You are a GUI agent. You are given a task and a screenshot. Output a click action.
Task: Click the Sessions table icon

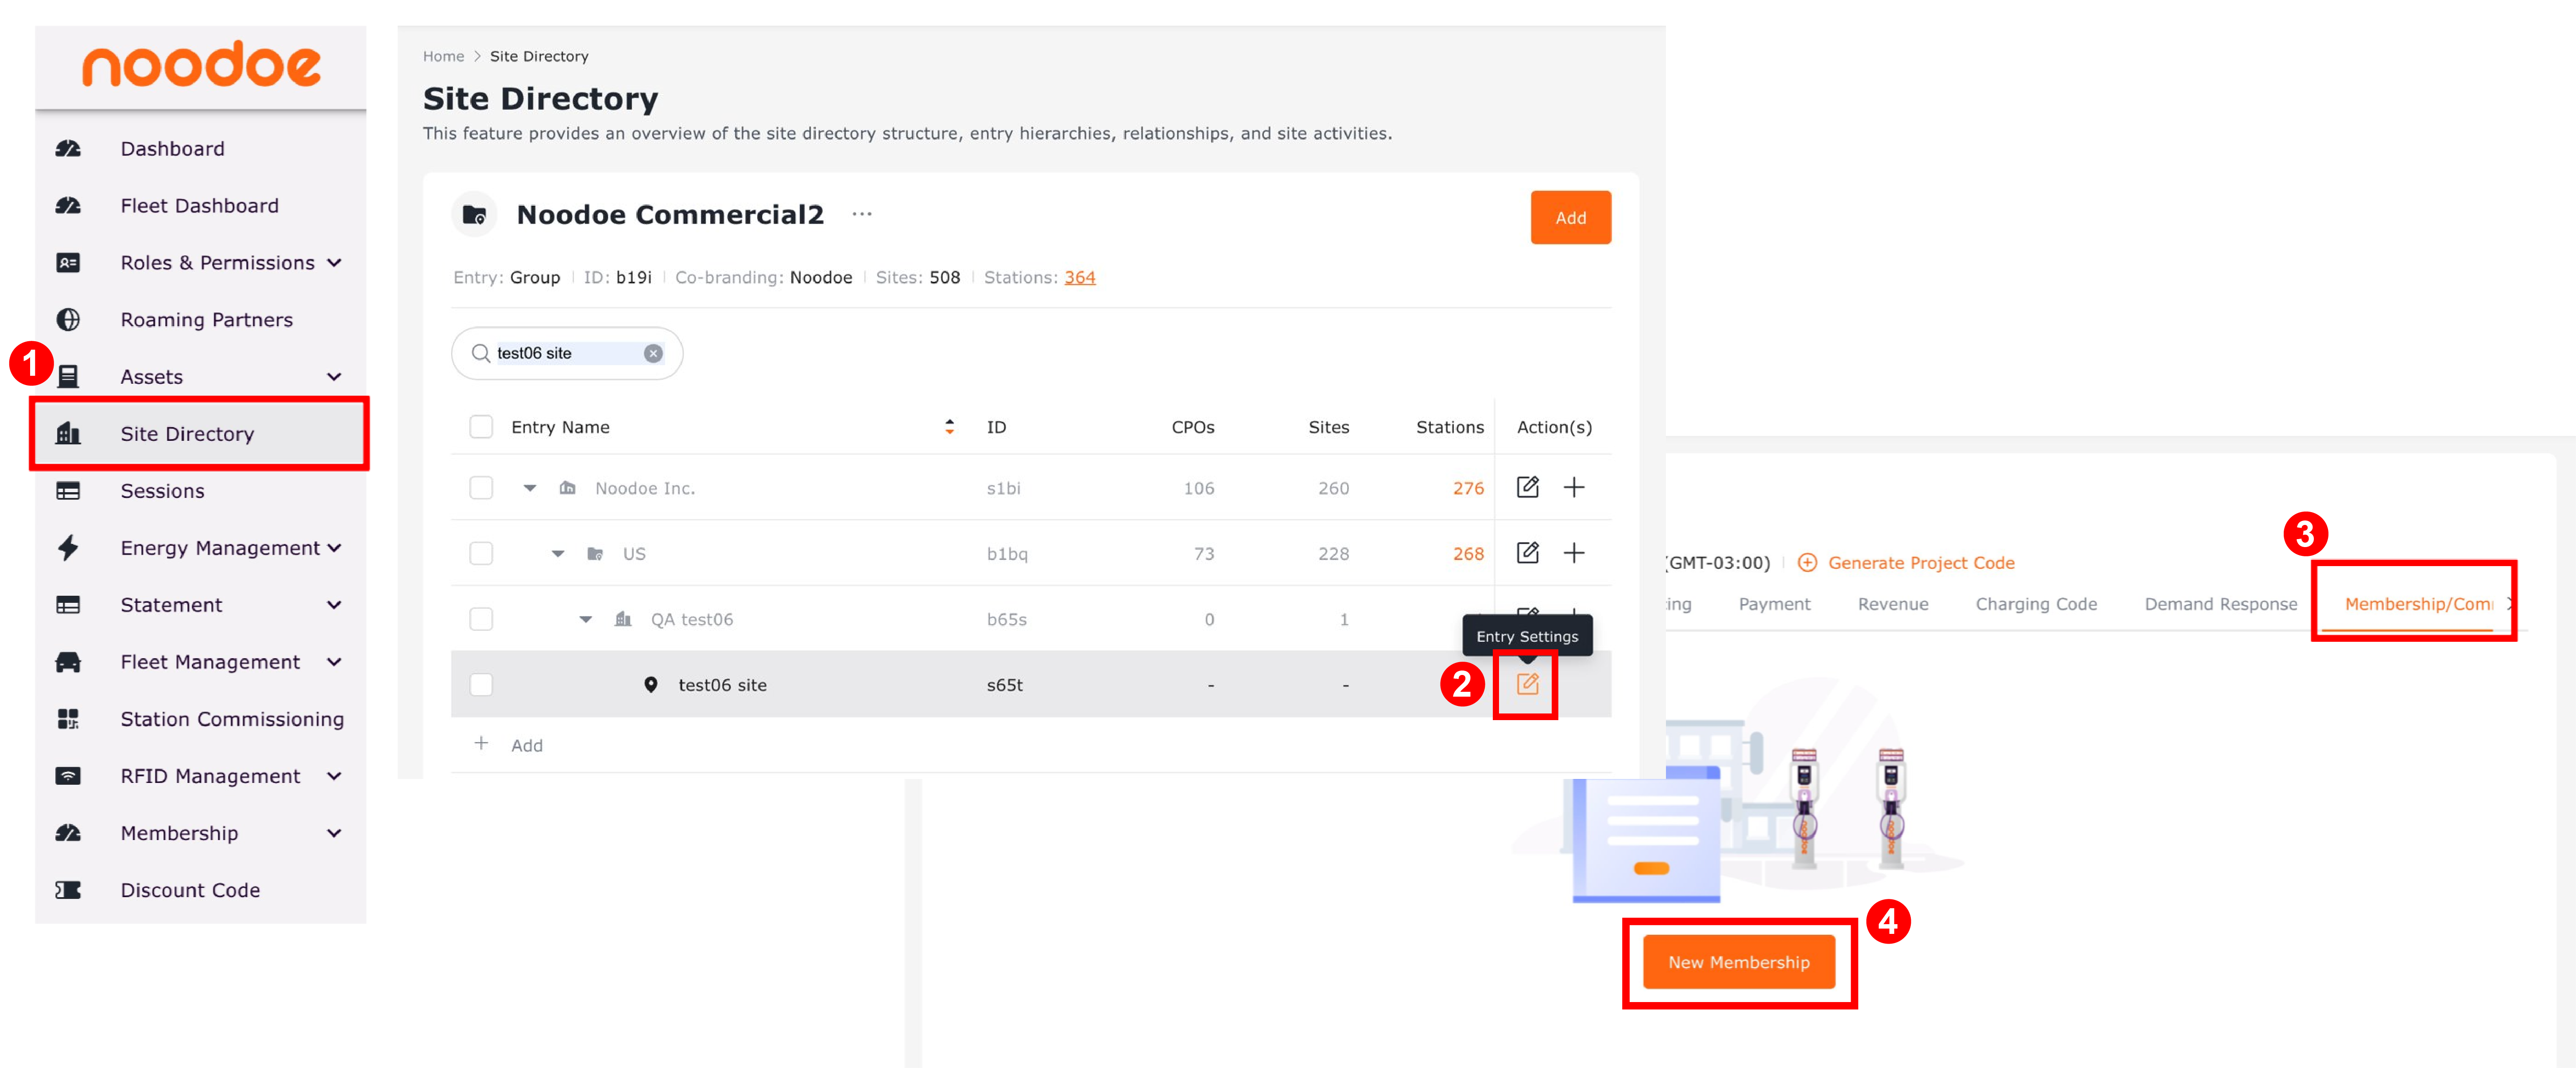click(68, 490)
